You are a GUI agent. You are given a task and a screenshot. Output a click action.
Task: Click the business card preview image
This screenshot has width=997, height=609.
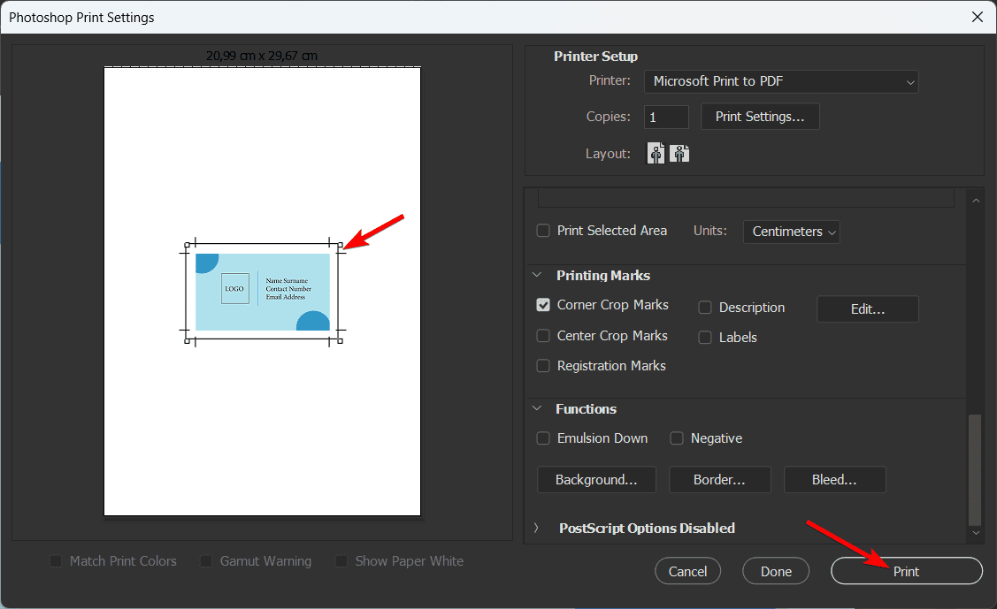(x=263, y=292)
